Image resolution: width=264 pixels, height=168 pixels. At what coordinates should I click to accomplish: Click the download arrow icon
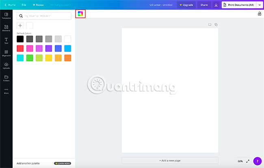click(216, 5)
